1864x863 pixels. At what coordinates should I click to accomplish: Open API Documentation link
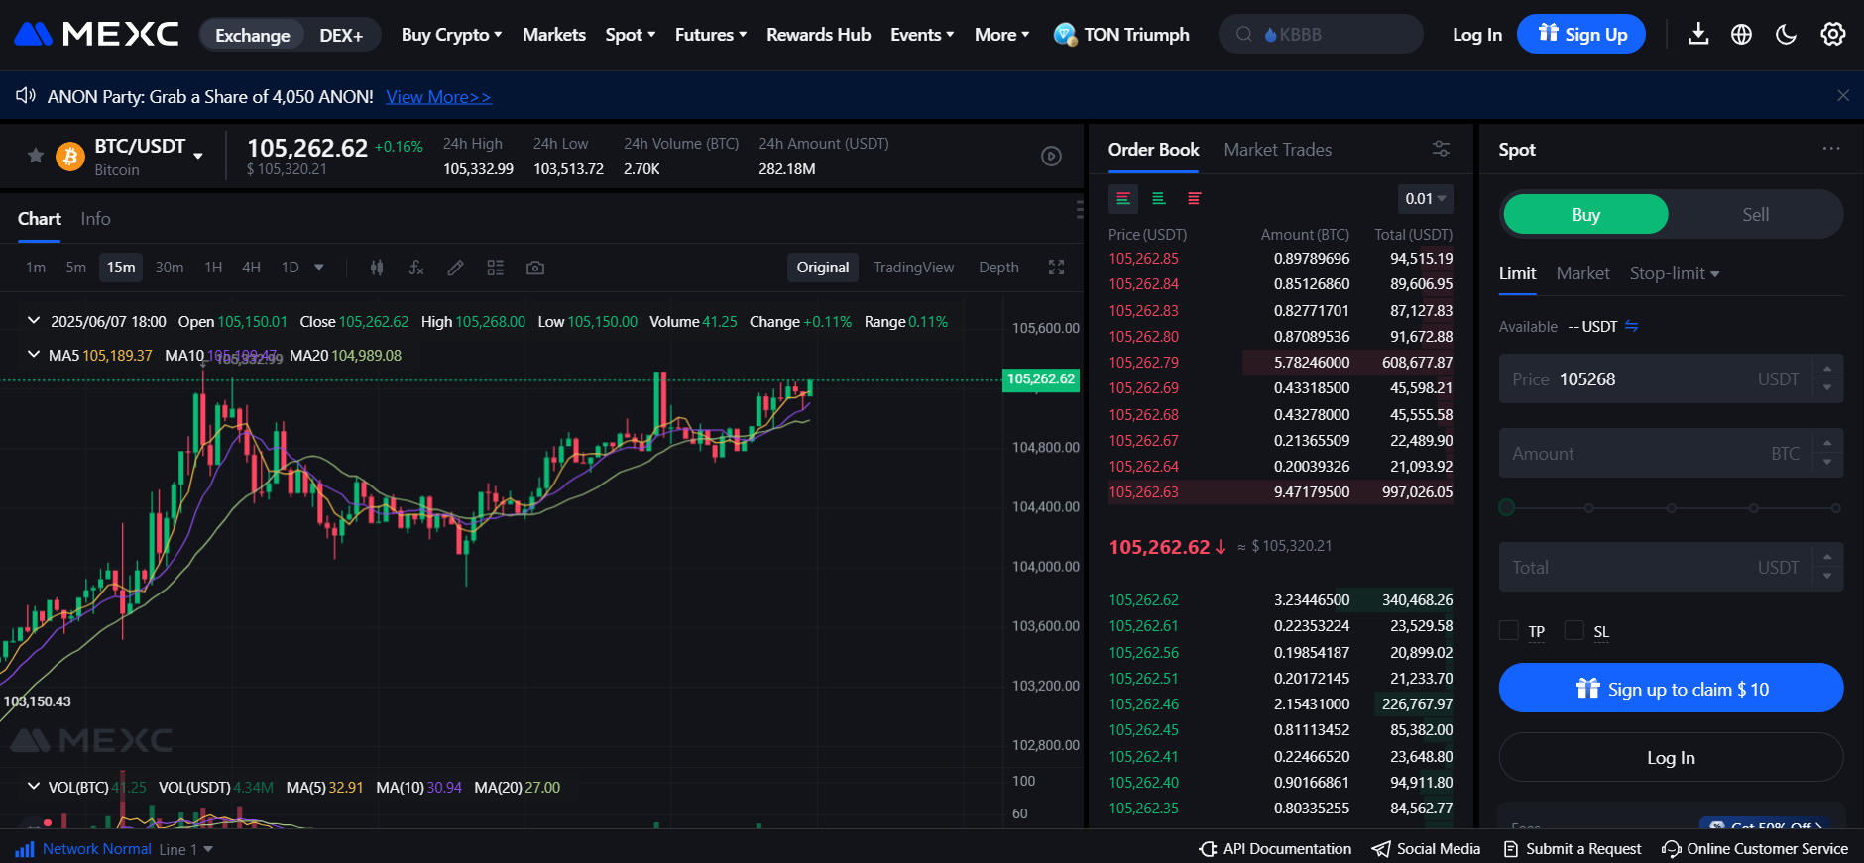pos(1275,849)
